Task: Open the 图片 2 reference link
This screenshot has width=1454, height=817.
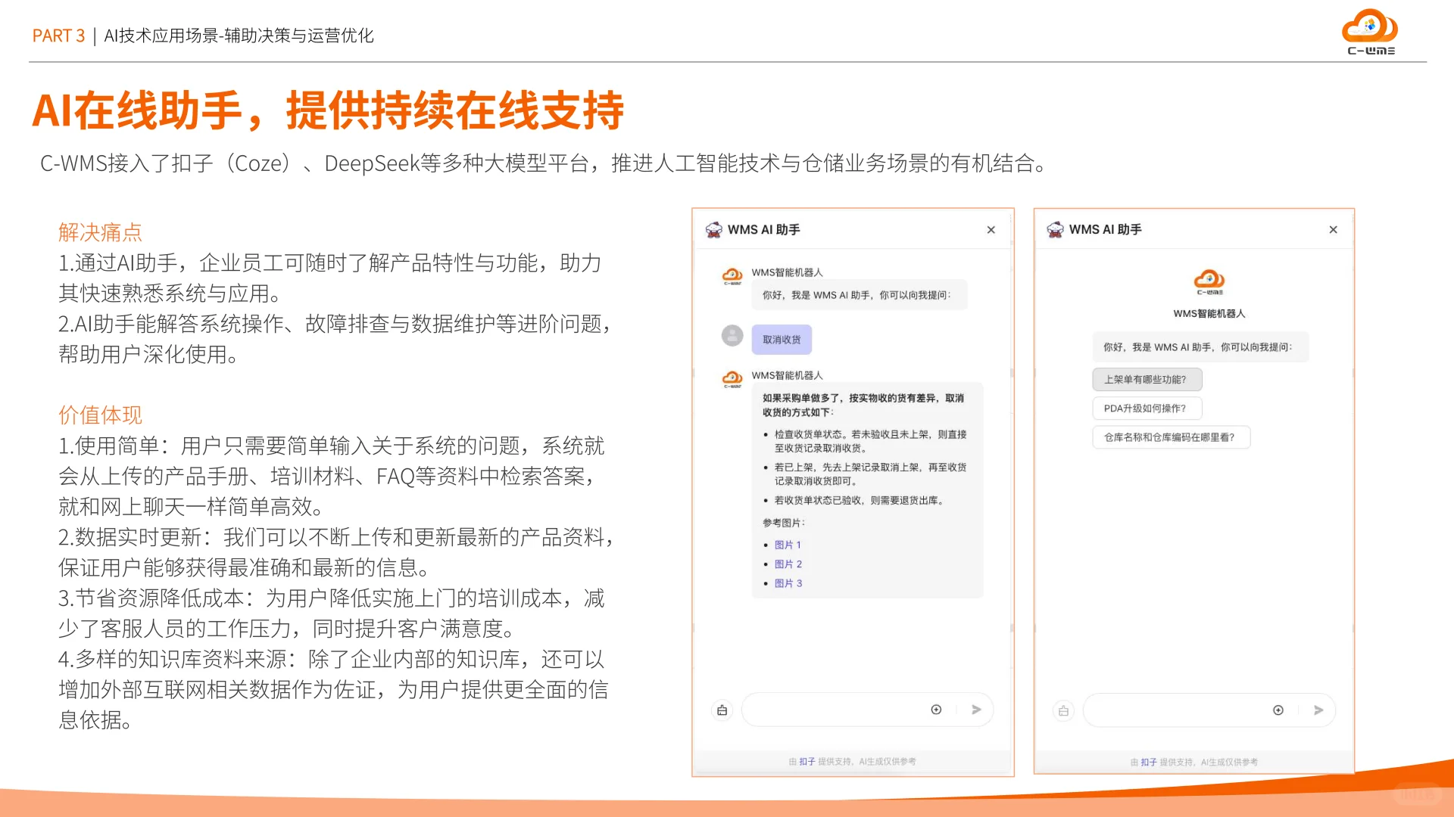Action: pyautogui.click(x=788, y=564)
